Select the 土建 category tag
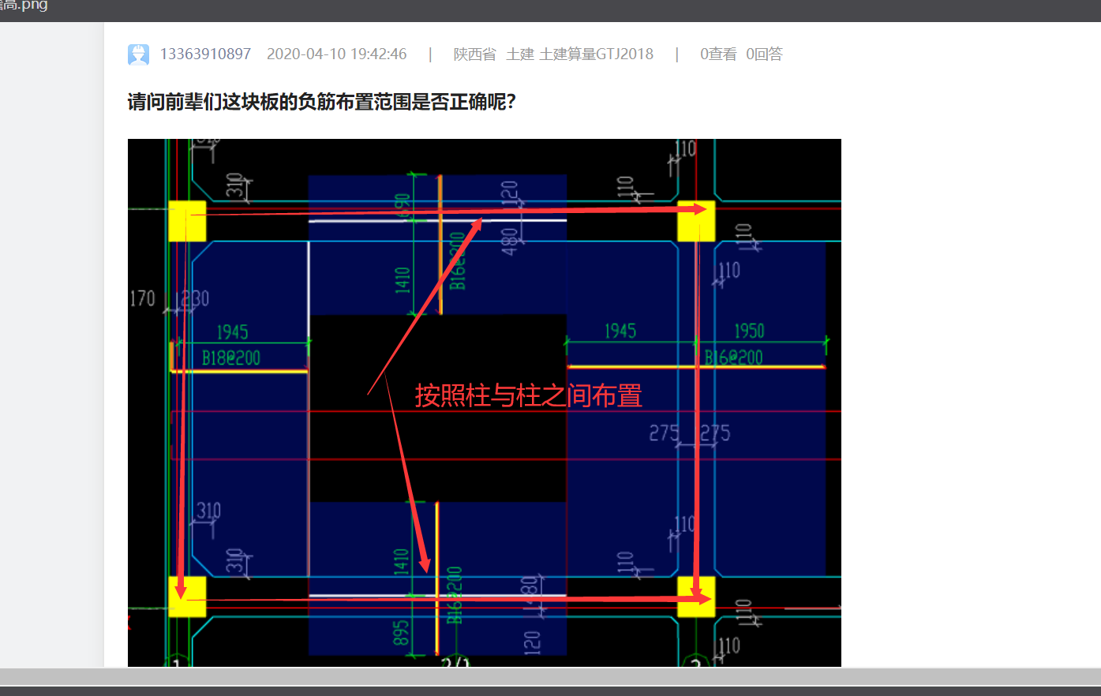This screenshot has width=1101, height=696. (520, 54)
